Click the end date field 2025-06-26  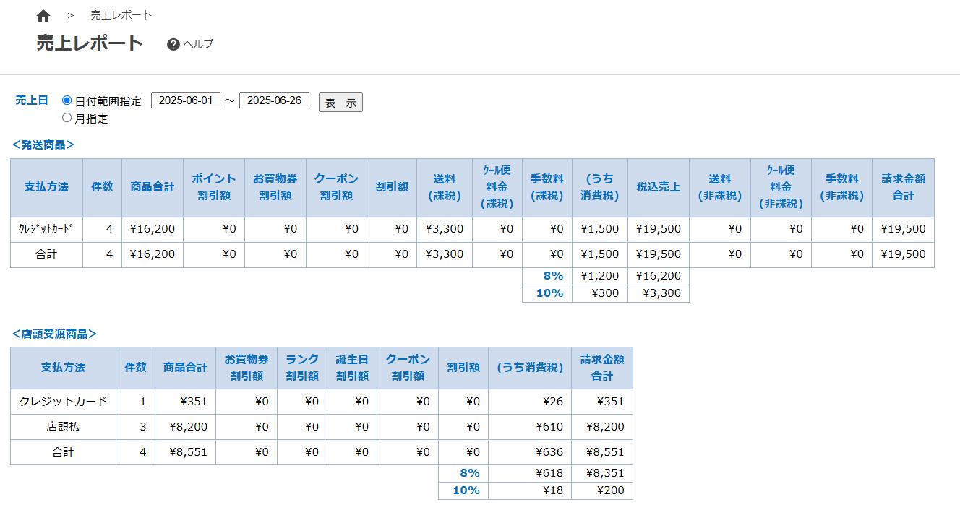click(x=274, y=100)
